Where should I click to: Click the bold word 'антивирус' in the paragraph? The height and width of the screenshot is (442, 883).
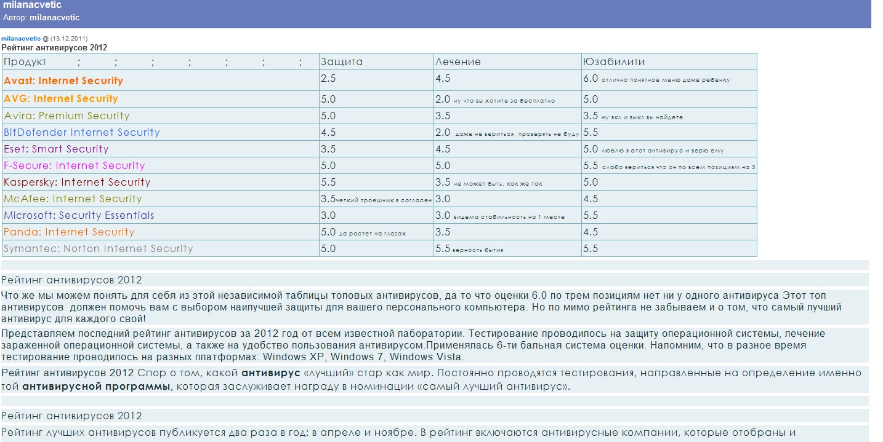[270, 373]
